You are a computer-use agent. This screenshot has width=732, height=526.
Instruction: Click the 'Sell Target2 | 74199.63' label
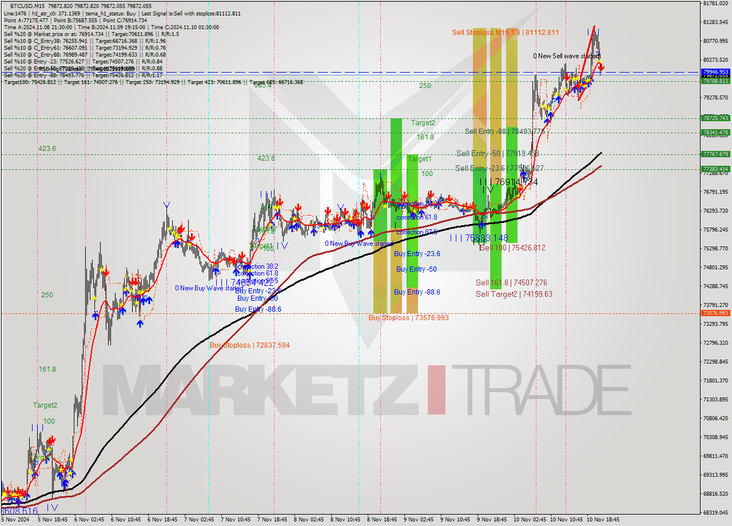[x=514, y=294]
